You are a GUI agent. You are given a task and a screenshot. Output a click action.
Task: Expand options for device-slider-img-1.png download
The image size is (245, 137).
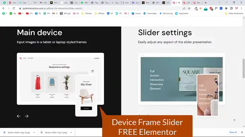tap(71, 132)
